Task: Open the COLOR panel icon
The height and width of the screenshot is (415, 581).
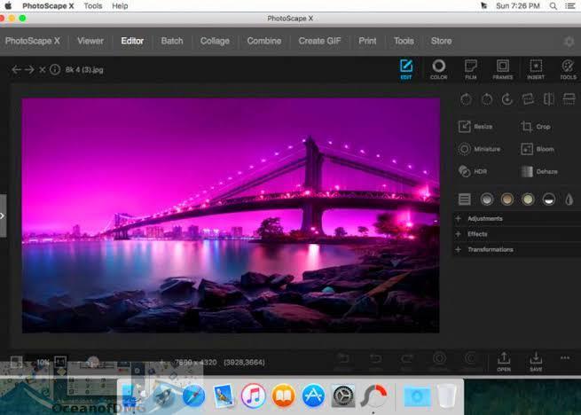Action: (439, 69)
